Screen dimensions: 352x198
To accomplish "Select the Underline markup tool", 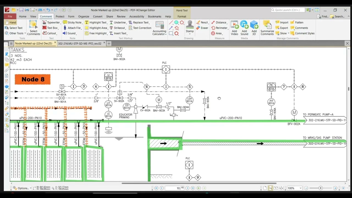I will [x=118, y=23].
